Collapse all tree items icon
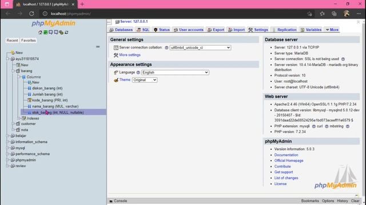 [x=98, y=47]
